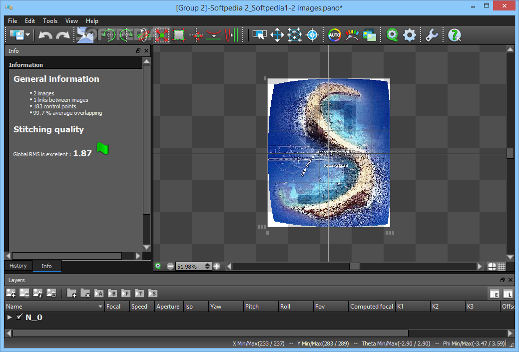Click the stacked pictures render icon
Viewport: 519px width, 352px height.
(369, 35)
